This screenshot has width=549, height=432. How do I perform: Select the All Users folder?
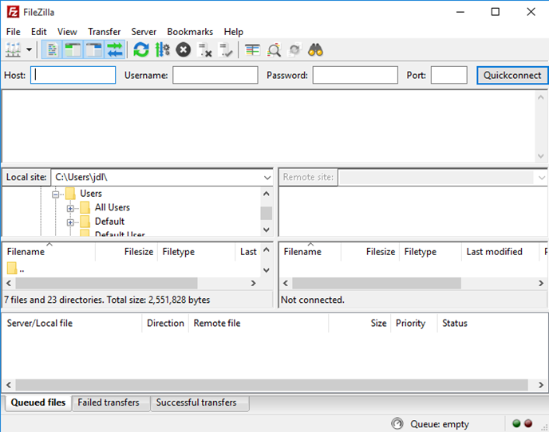[x=112, y=207]
